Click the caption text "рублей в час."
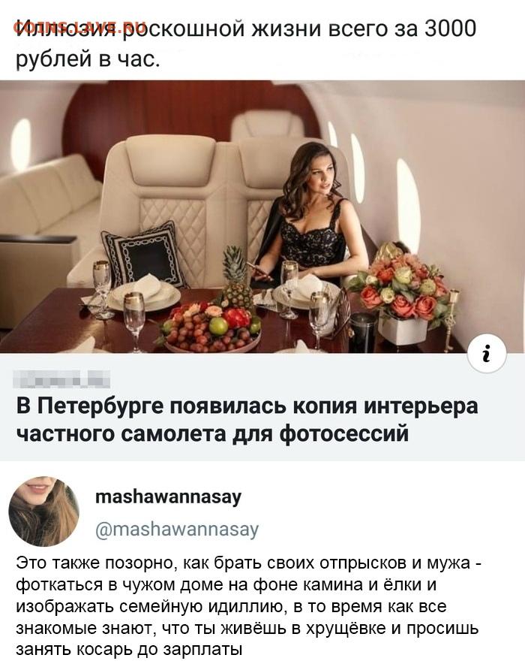The image size is (525, 670). click(x=88, y=59)
